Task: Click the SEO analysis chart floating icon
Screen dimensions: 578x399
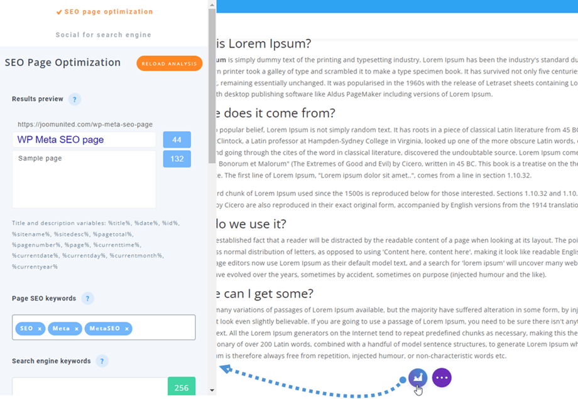Action: click(418, 377)
